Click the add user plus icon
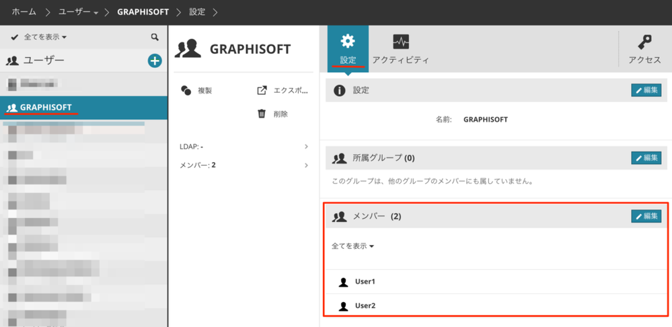672x327 pixels. click(x=155, y=61)
